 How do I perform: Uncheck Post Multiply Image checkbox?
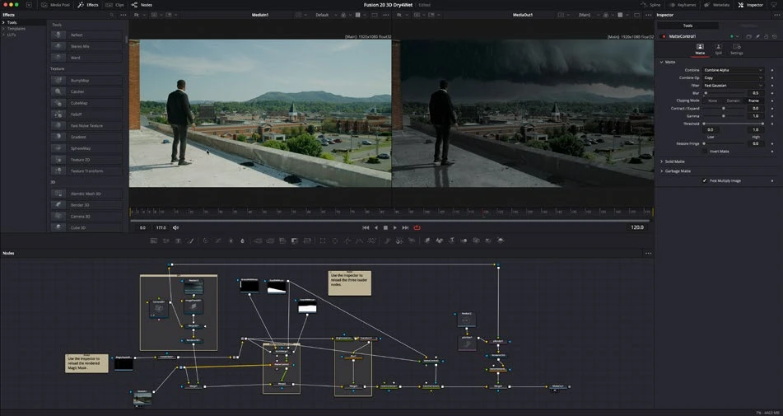pyautogui.click(x=705, y=180)
